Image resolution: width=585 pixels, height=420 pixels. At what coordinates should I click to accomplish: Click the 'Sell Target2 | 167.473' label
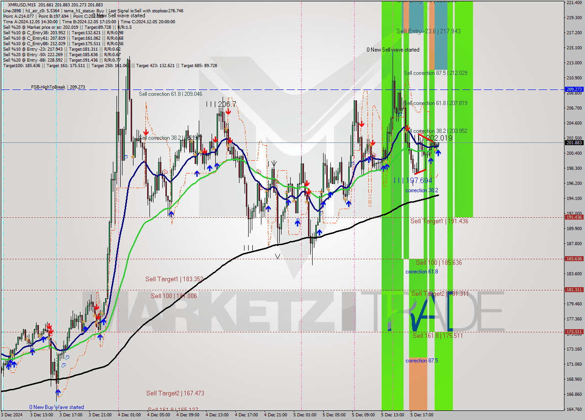pos(175,393)
